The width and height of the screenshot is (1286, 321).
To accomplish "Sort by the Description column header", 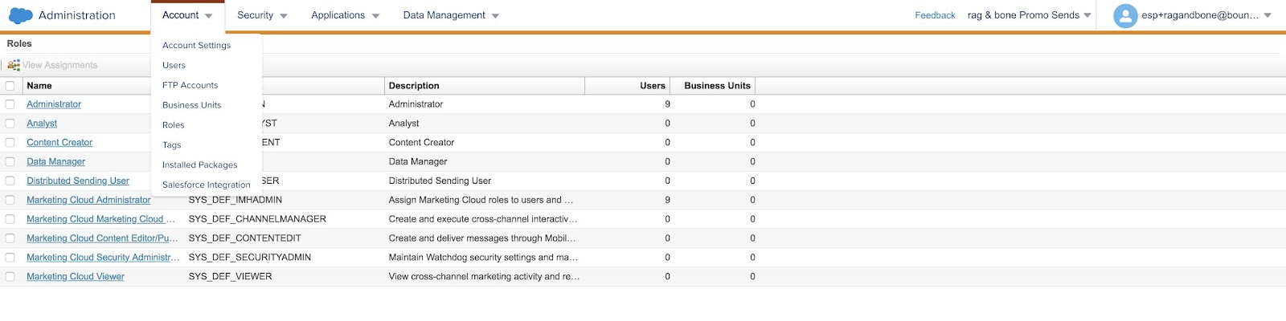I will 414,86.
